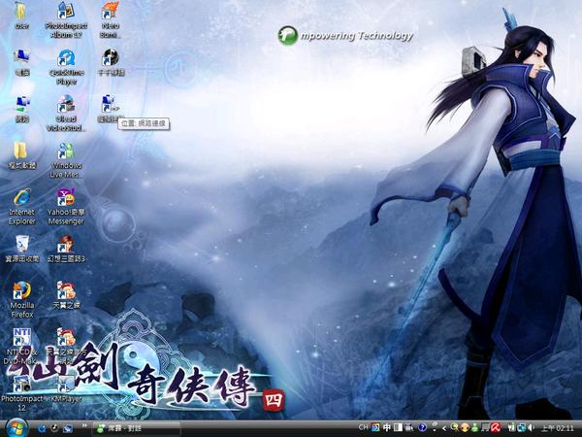Click the green Messenger buddy tray icon
This screenshot has width=582, height=437.
[x=474, y=428]
